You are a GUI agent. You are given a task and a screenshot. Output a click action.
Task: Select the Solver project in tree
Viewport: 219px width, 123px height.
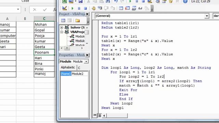tap(77, 27)
